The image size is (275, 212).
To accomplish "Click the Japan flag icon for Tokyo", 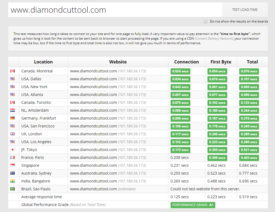I will [12, 150].
